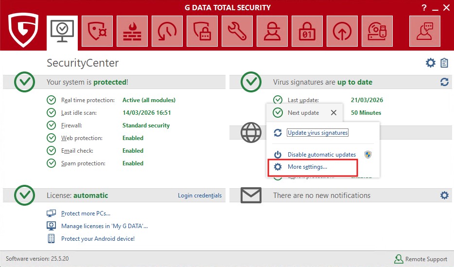Open the Autostart Manager up-arrow tab
This screenshot has height=267, width=454.
click(343, 31)
